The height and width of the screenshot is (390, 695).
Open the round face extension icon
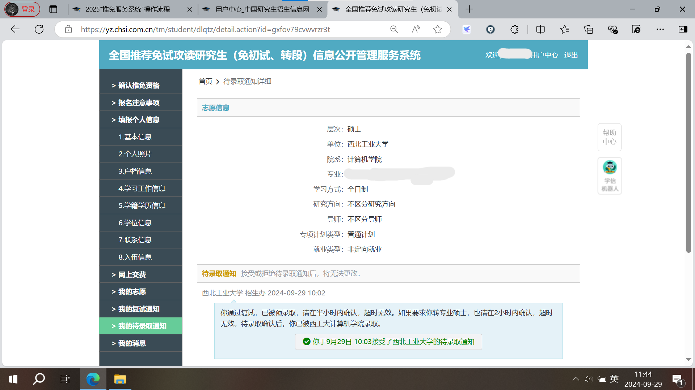coord(490,29)
